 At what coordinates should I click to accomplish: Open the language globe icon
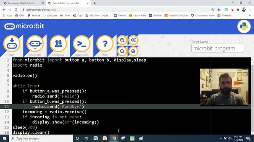click(x=133, y=51)
